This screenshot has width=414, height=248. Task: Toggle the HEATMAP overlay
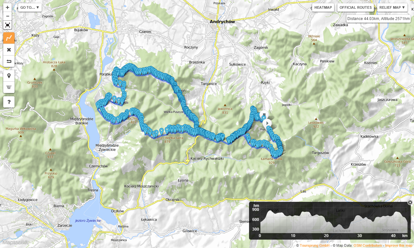pos(323,7)
